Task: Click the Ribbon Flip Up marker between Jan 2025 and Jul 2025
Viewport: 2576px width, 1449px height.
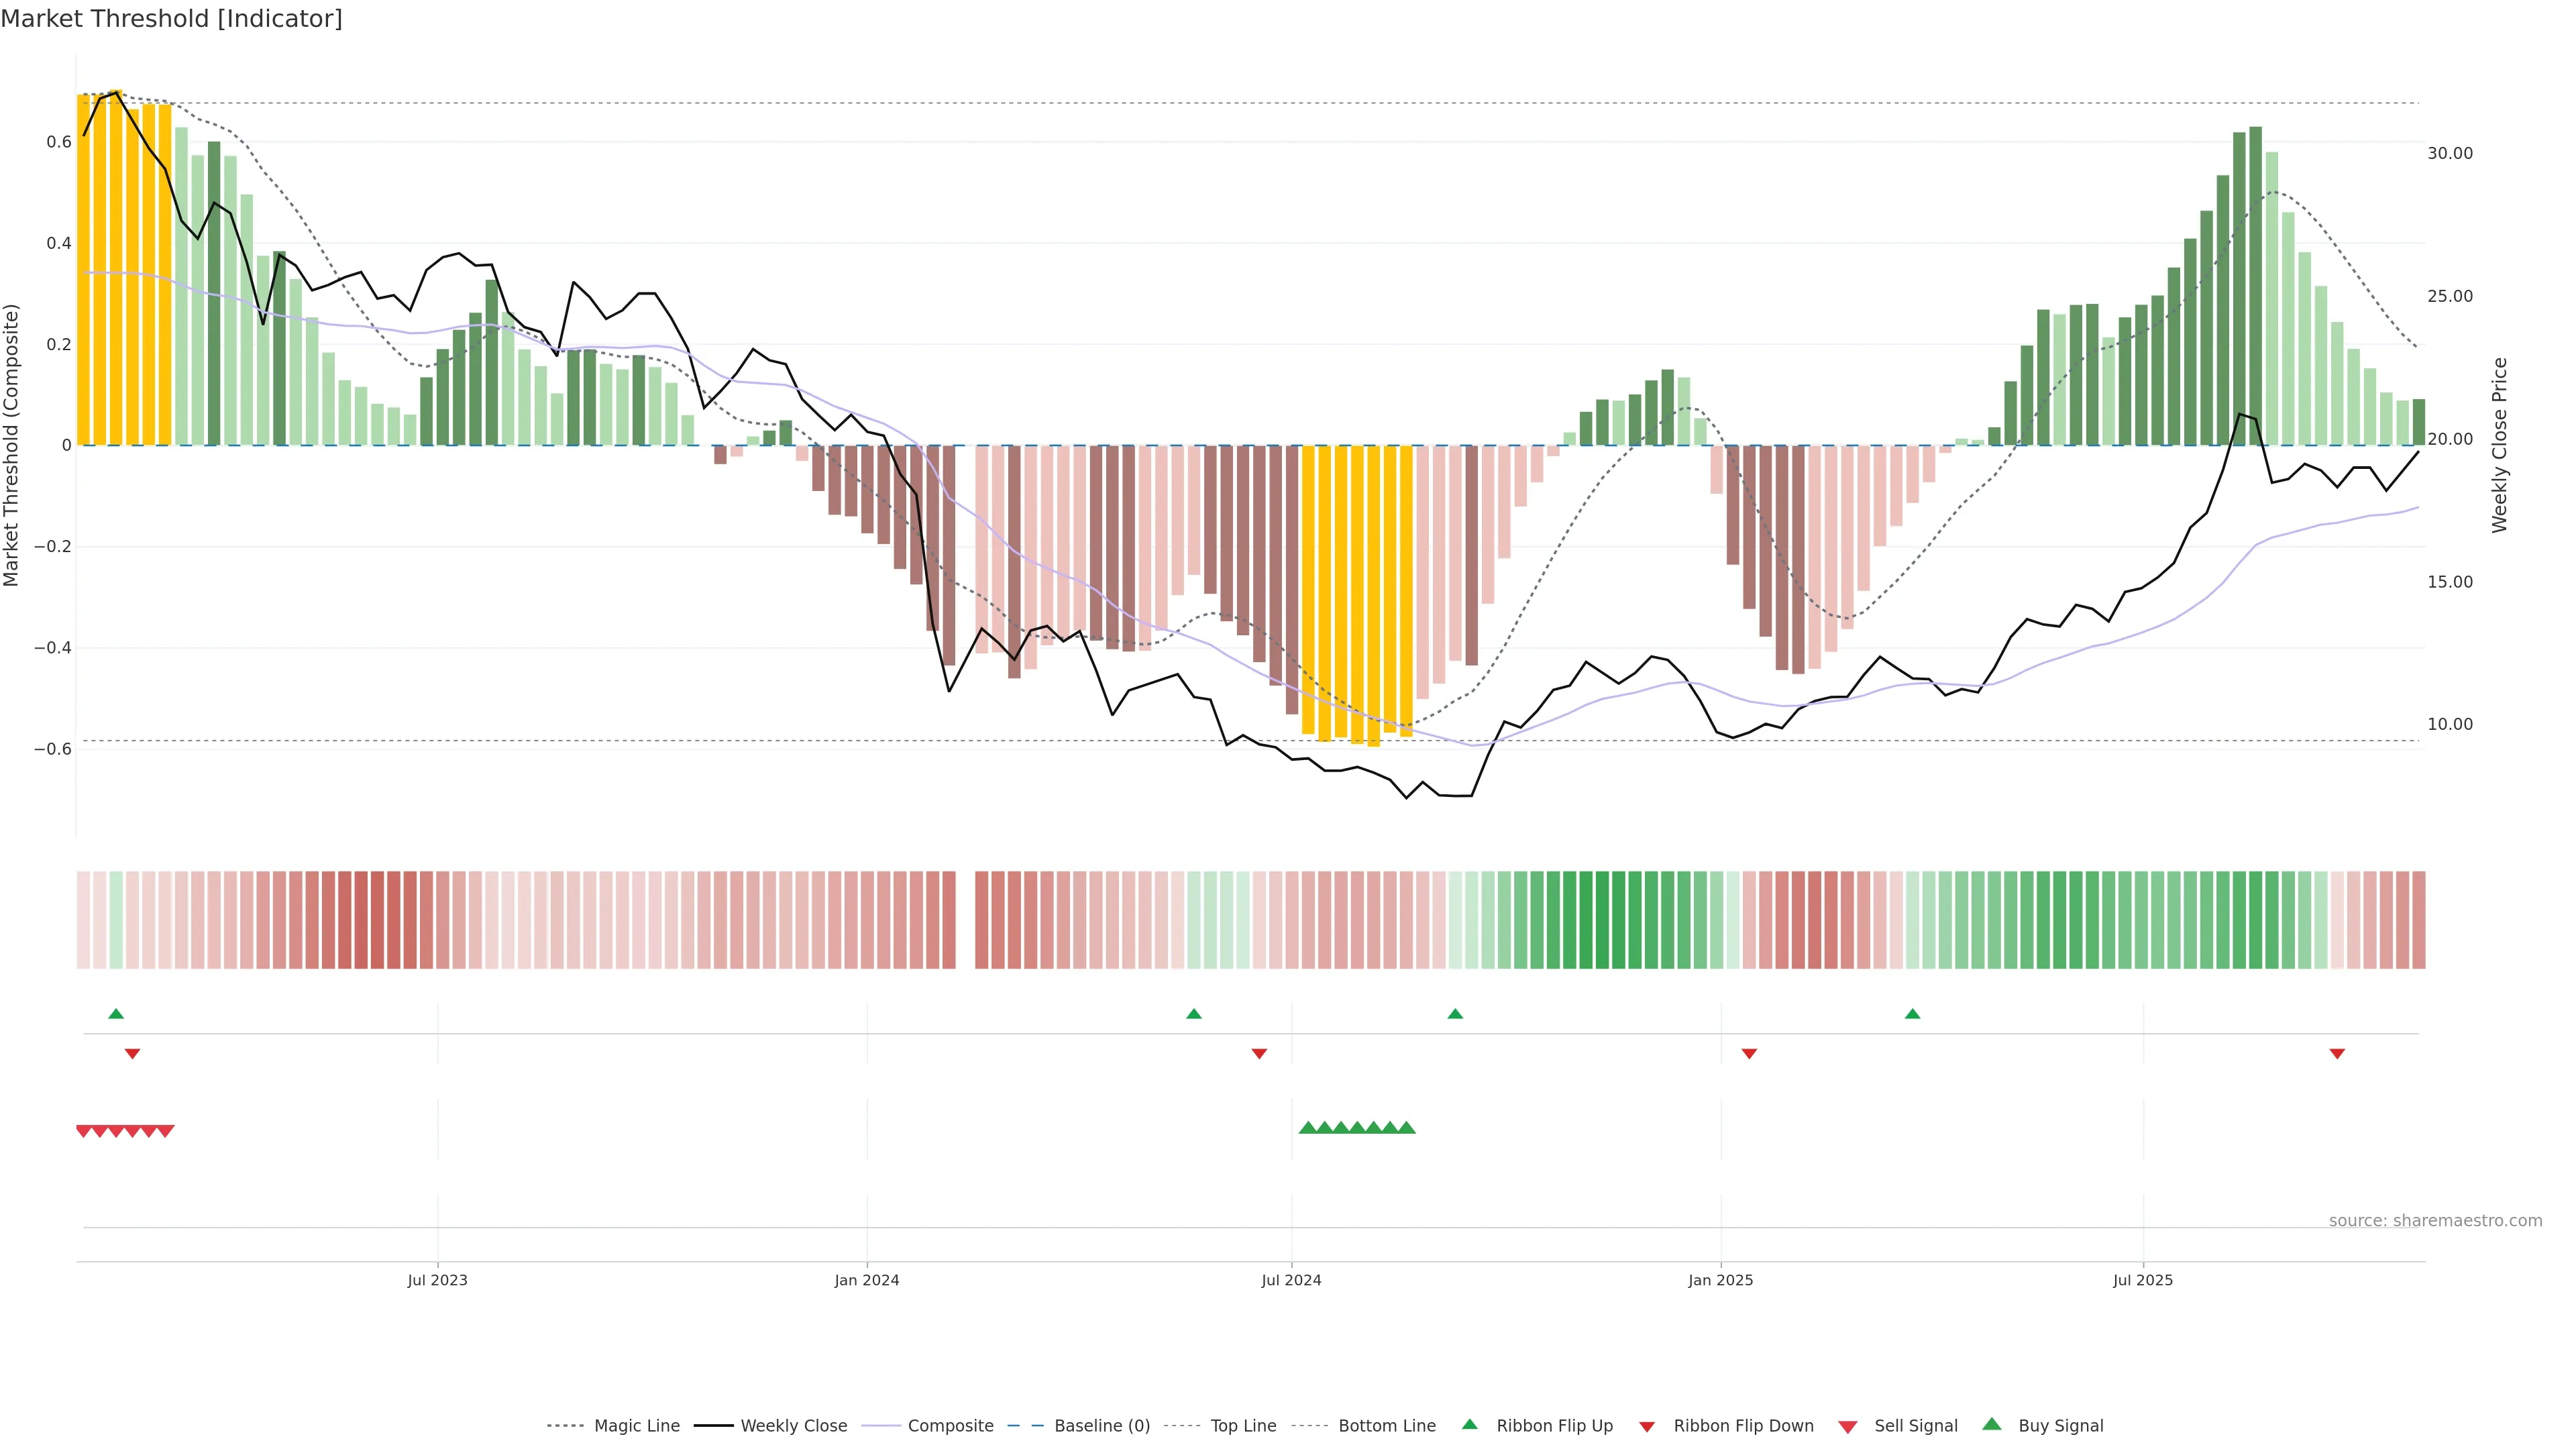Action: 1912,1014
